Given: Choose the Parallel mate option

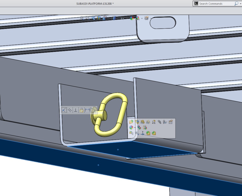Looking at the screenshot, I should tap(70, 110).
